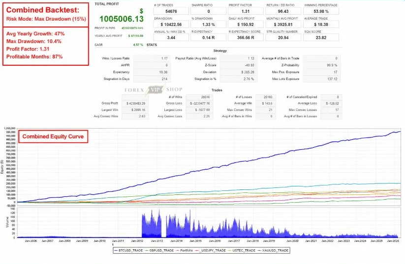Click the CAGR value 4.57 %
Viewport: 405px width, 264px height.
138,45
